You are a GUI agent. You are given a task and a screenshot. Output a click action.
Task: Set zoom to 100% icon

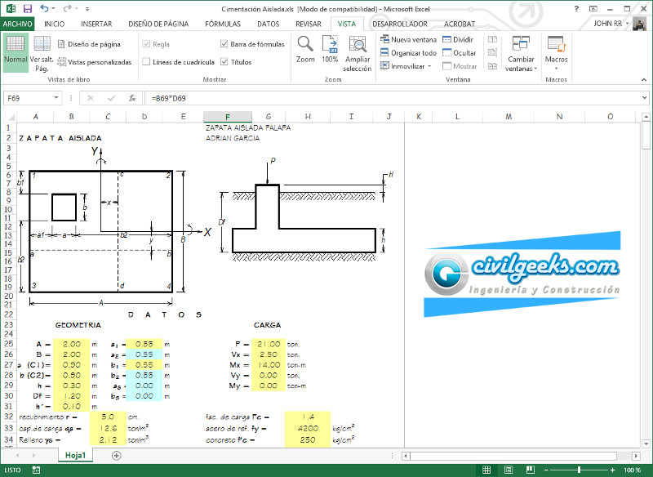330,45
